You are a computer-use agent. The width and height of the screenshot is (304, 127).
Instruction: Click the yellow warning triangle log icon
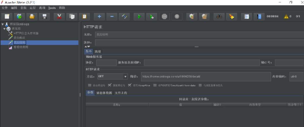click(x=286, y=16)
